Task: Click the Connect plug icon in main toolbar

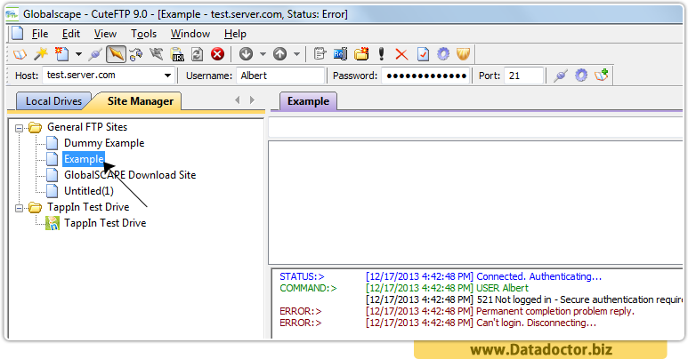Action: coord(94,54)
